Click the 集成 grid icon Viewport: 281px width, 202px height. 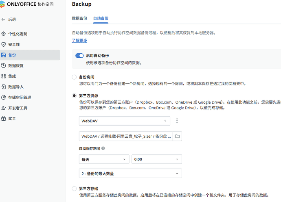[4, 76]
